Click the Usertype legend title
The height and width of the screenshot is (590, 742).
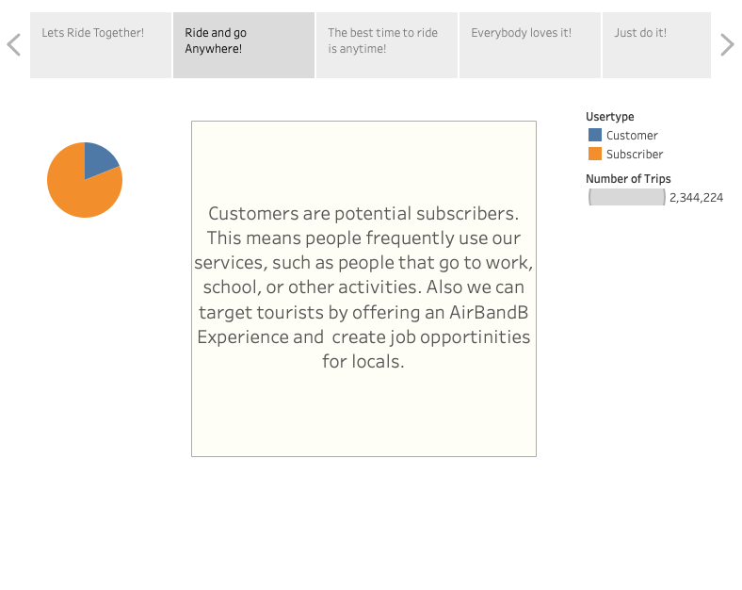pyautogui.click(x=609, y=117)
